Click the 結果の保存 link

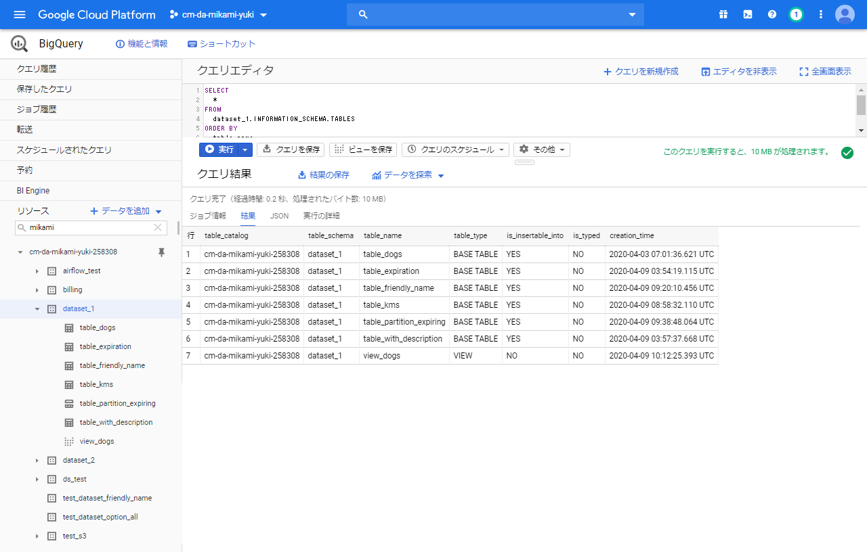click(323, 175)
